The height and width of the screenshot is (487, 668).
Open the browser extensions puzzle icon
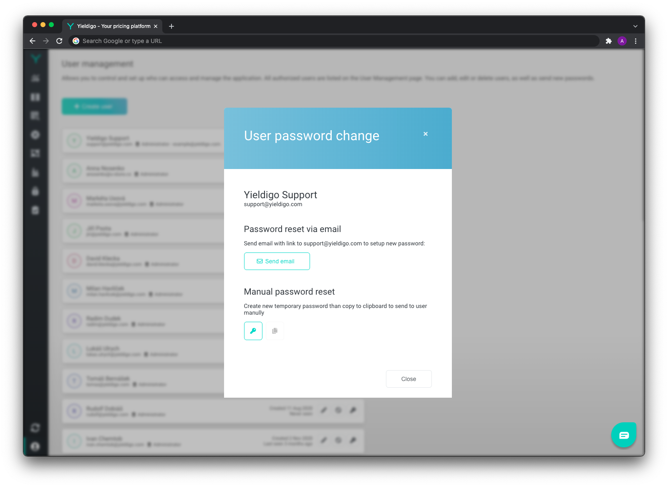click(609, 41)
